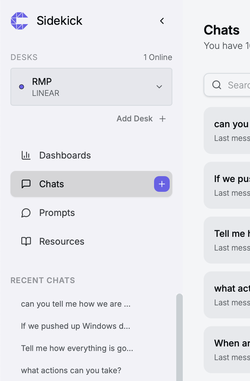Open recent chat "what actions can you take?"
Screen dimensions: 250x381
(71, 371)
